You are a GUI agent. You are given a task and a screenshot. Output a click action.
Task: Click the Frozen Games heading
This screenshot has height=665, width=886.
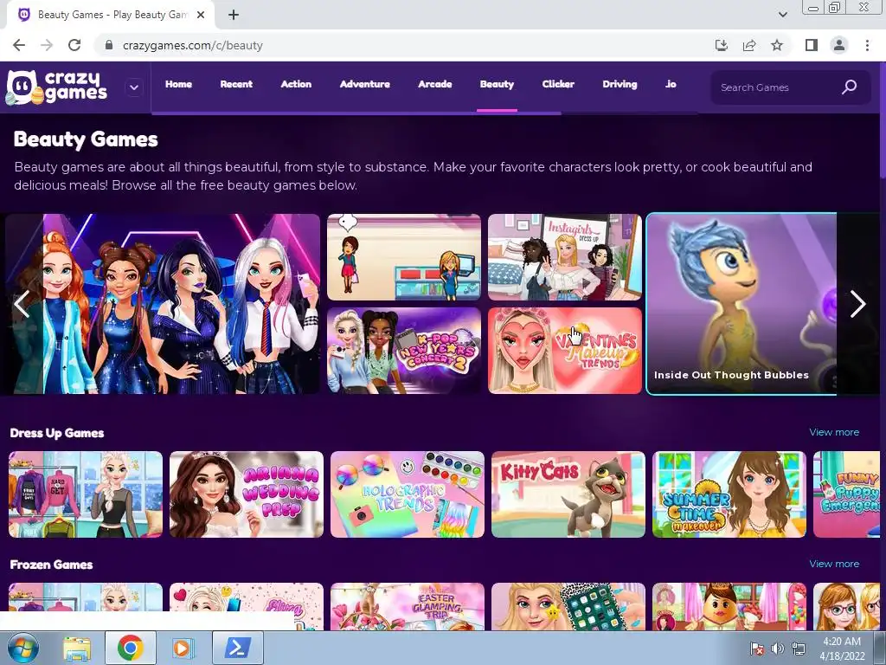click(x=51, y=565)
